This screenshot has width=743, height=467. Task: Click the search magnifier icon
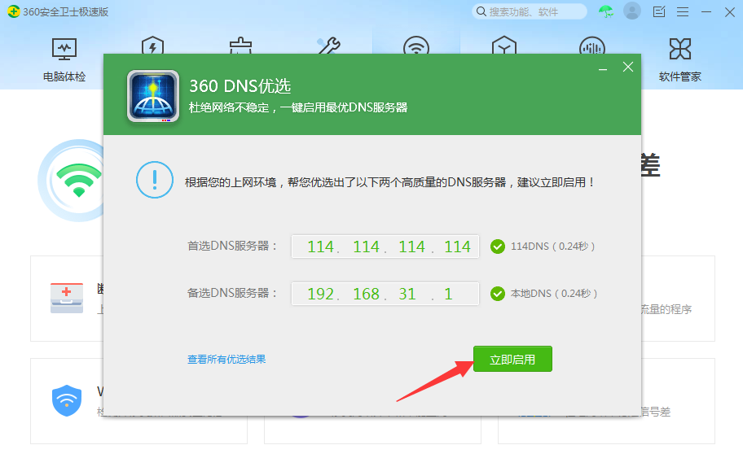(x=481, y=11)
